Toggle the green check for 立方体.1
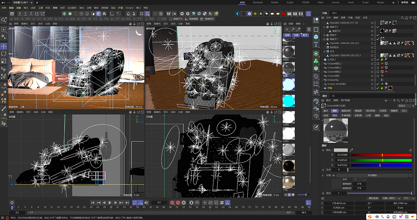The height and width of the screenshot is (220, 417). [x=378, y=60]
